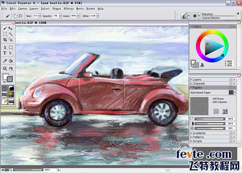This screenshot has width=242, height=173.
Task: Select the Text tool
Action: coord(5,53)
